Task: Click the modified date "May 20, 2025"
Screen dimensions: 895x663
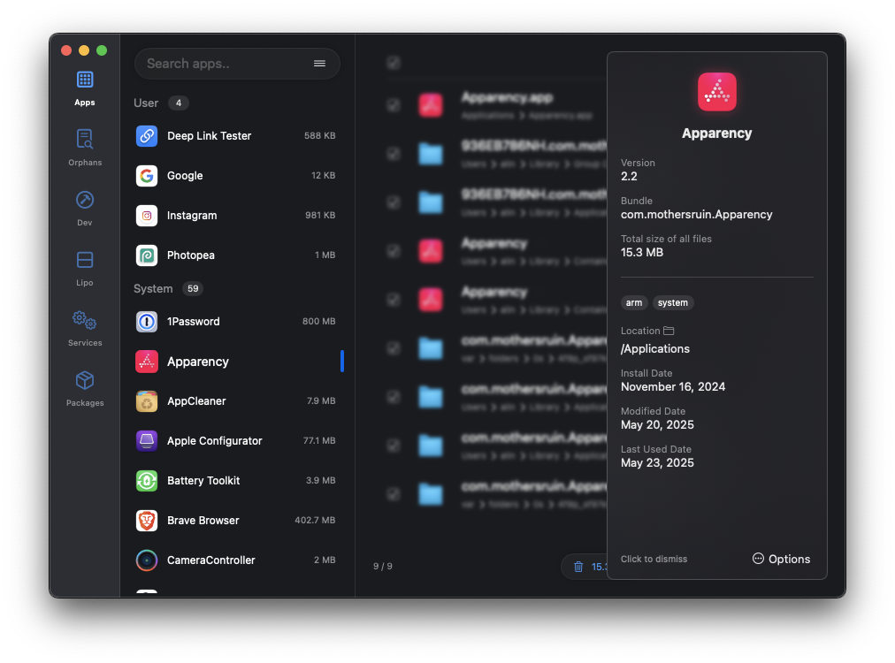Action: [x=658, y=425]
